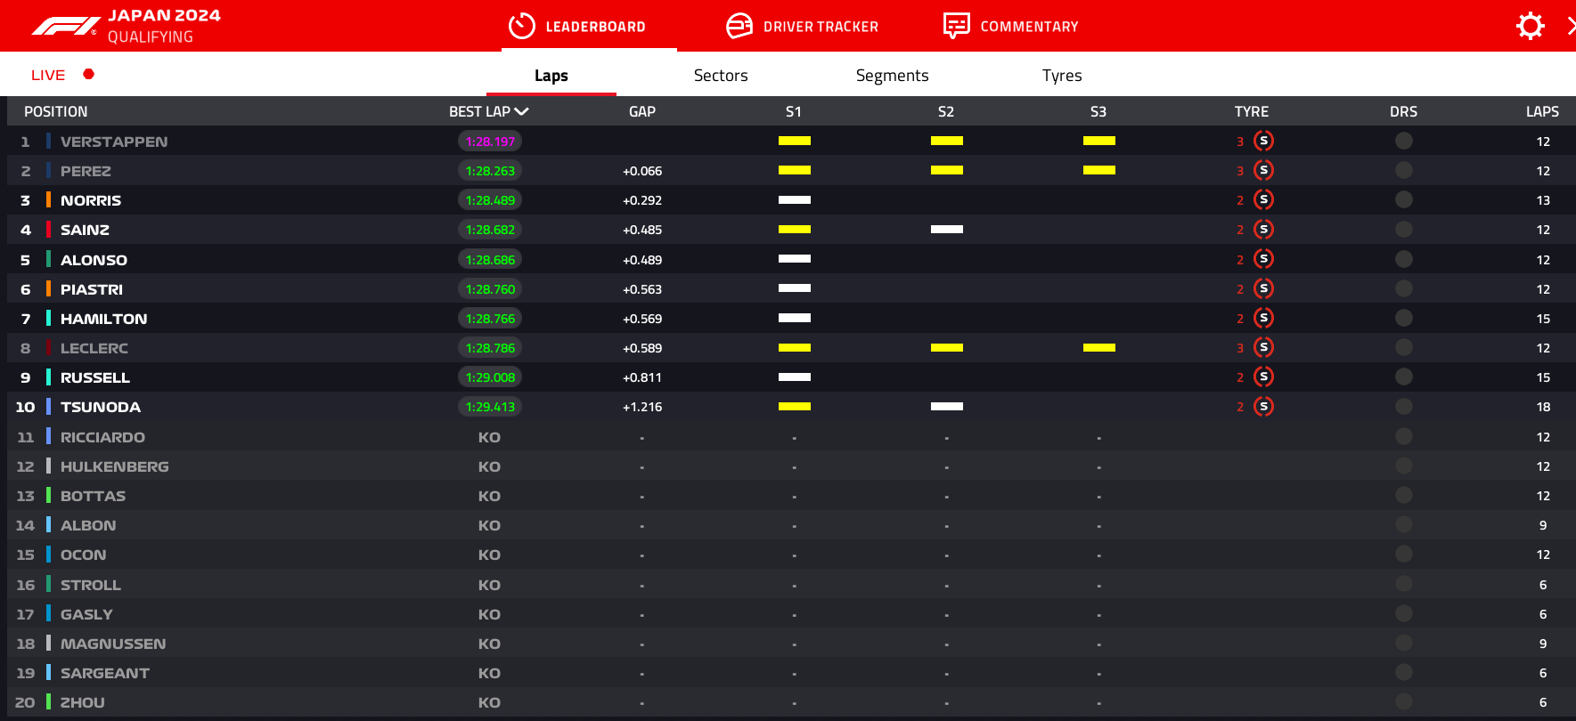The image size is (1576, 721).
Task: Switch to the Segments tab
Action: (892, 76)
